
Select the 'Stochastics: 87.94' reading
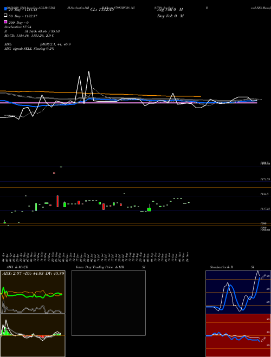17,27
